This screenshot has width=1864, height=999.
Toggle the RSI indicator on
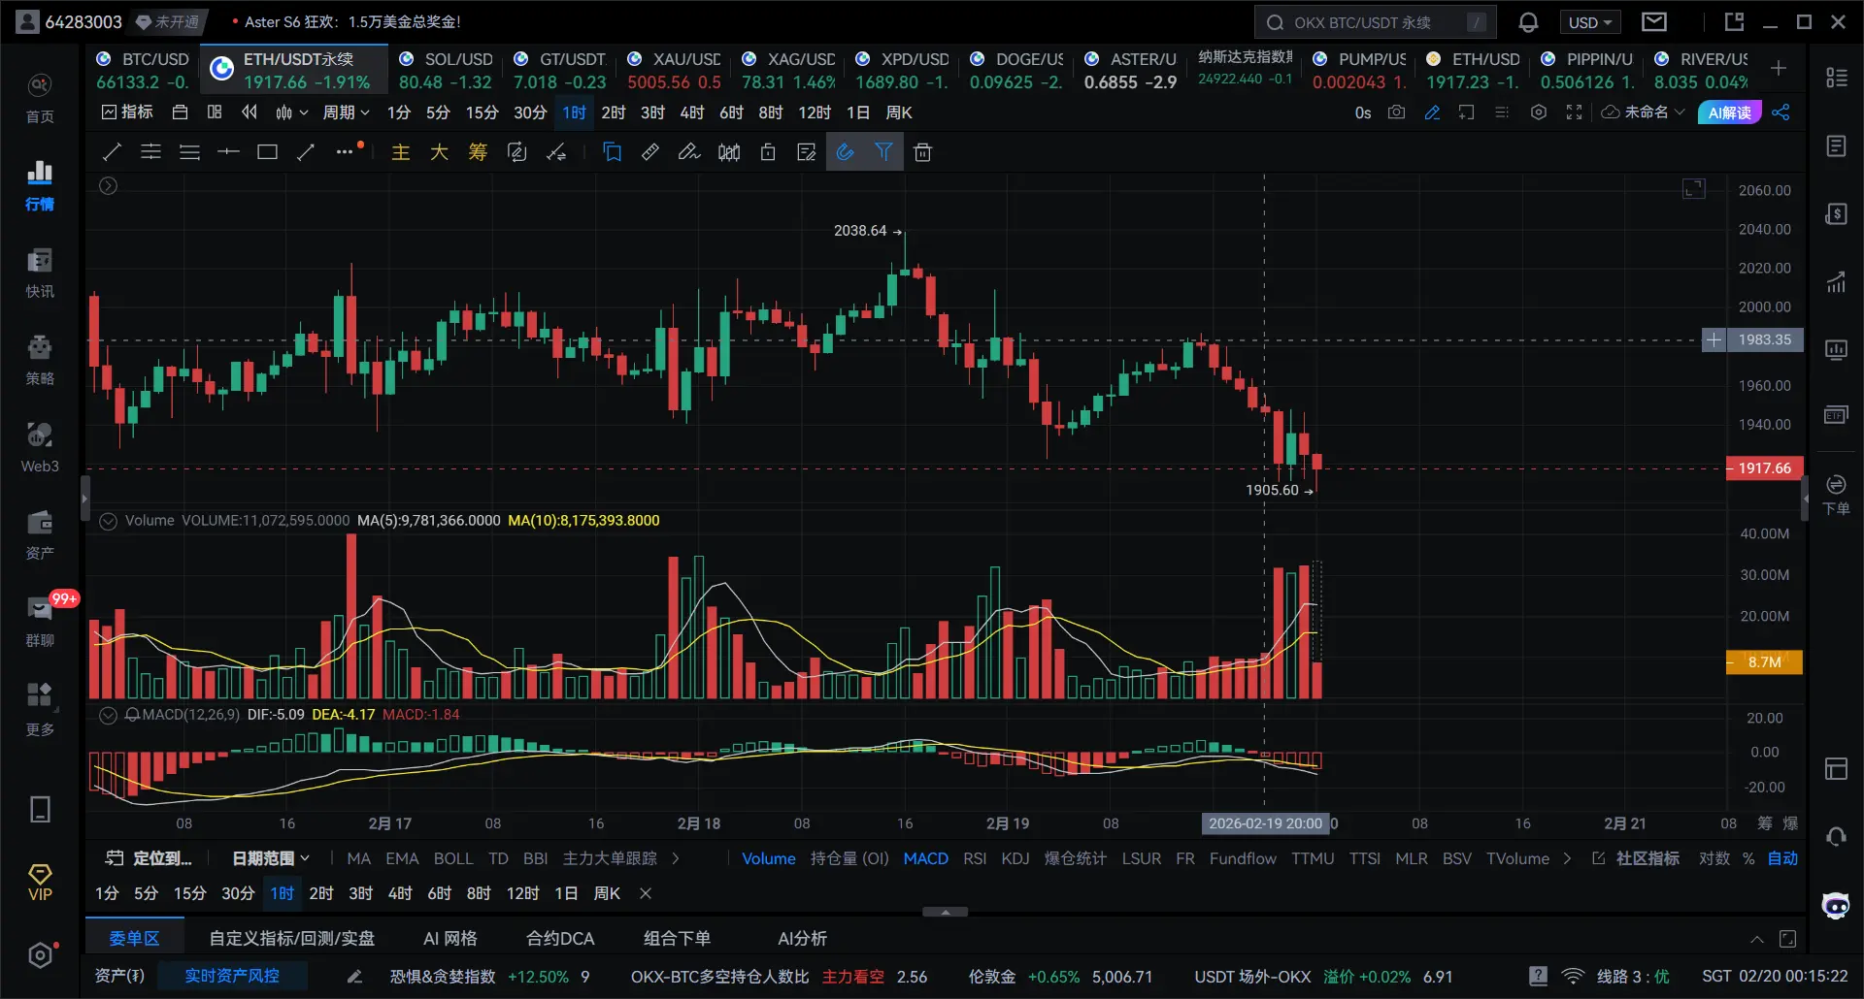975,858
